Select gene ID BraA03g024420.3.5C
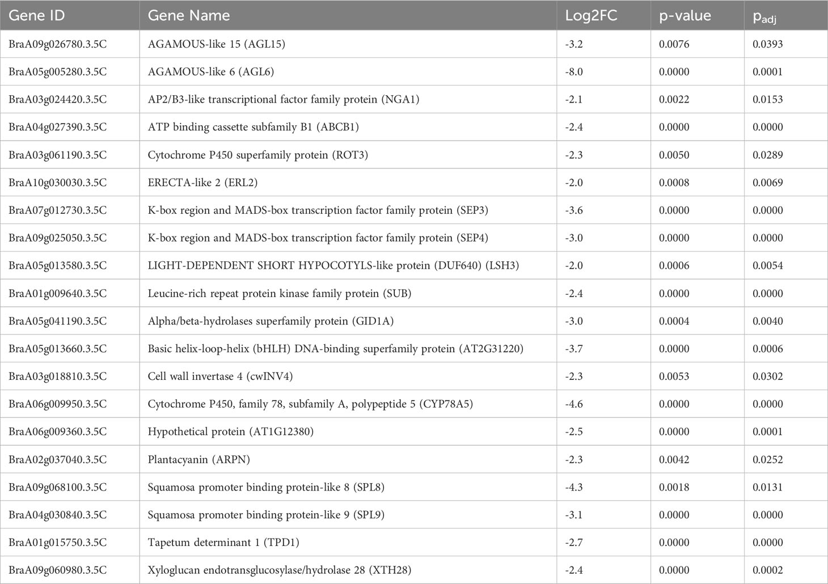 (57, 100)
